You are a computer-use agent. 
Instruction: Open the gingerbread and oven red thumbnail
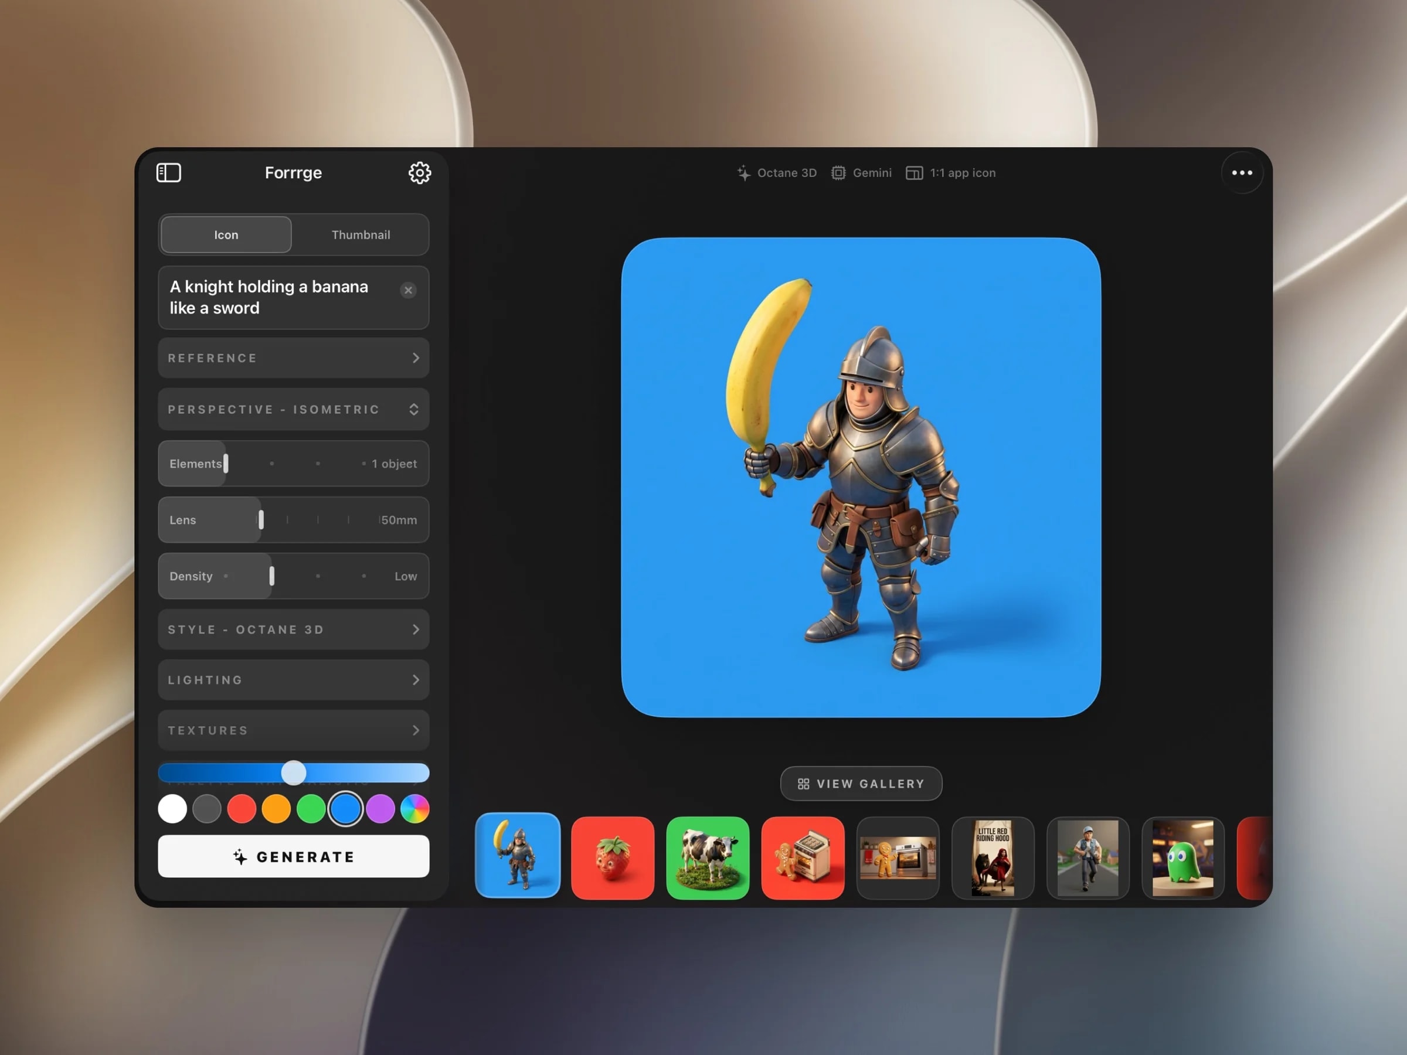point(803,858)
